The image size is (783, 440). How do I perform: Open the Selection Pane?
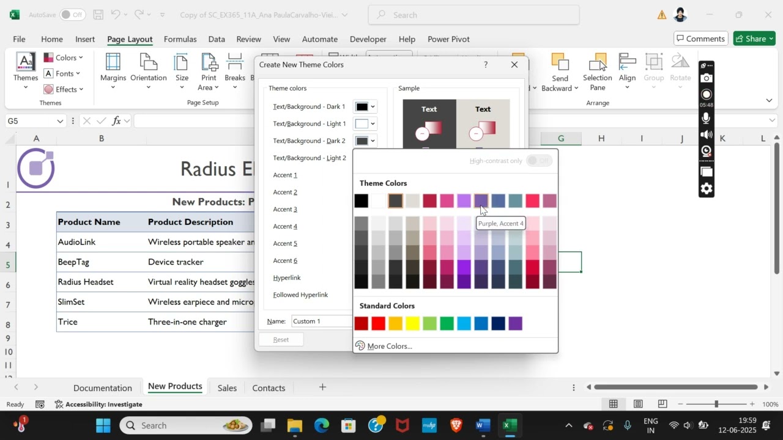[x=597, y=71]
